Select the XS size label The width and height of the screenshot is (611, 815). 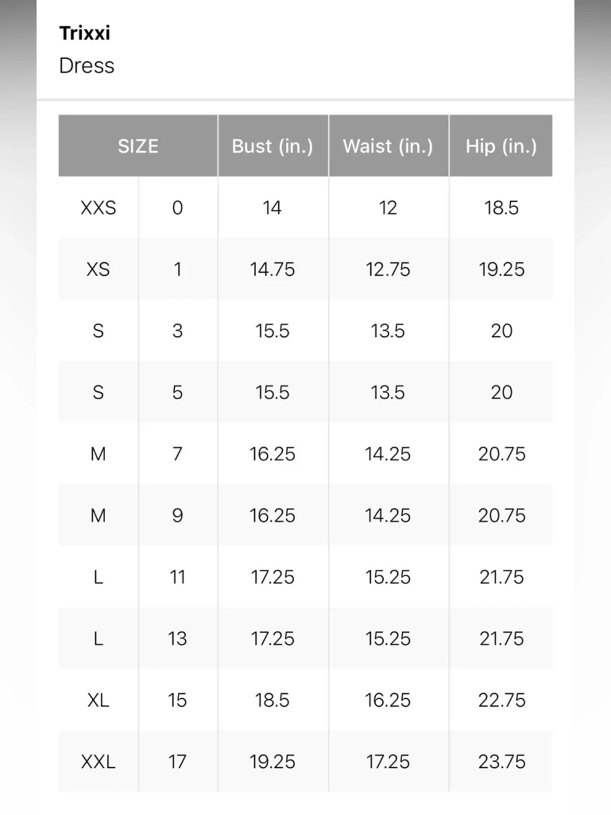tap(98, 269)
